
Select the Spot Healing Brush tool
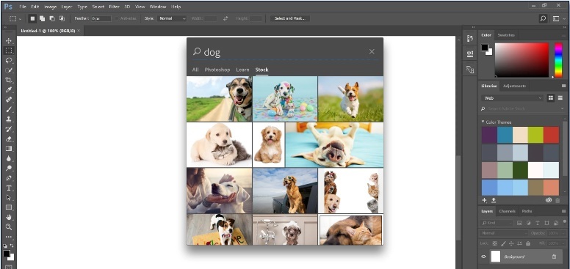tap(9, 100)
